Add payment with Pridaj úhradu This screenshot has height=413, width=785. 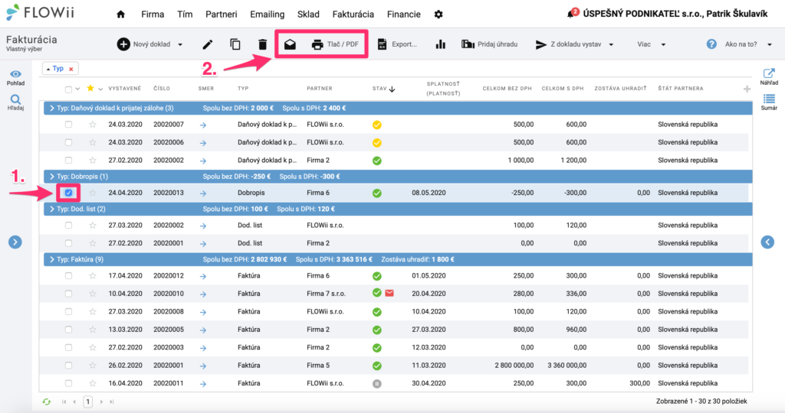[489, 44]
